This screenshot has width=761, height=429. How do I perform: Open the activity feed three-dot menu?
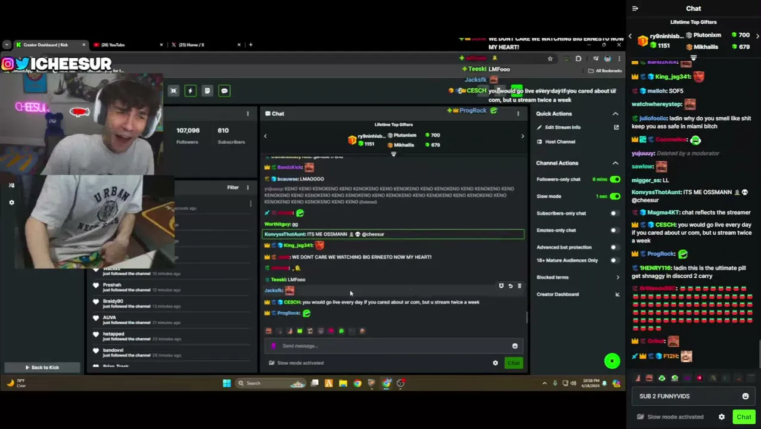(248, 187)
